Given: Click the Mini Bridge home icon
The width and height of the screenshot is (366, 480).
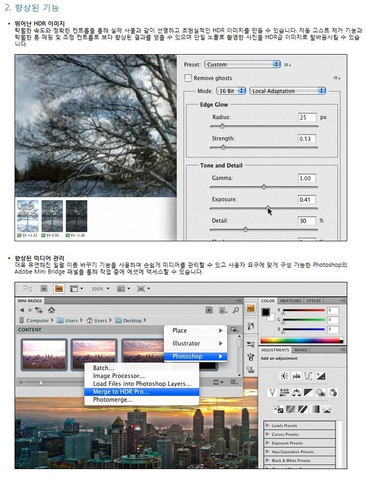Looking at the screenshot, I should [x=51, y=310].
